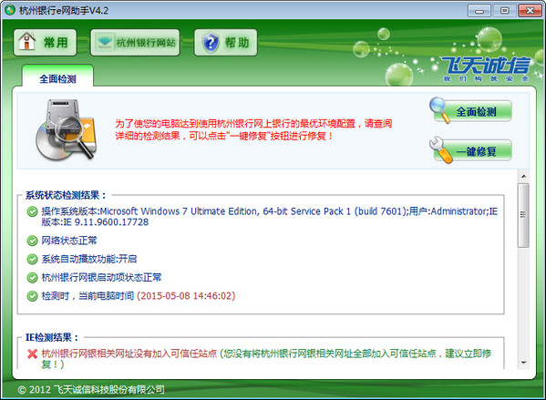Click the 操作系统版本 Windows 7 info line

pos(270,217)
